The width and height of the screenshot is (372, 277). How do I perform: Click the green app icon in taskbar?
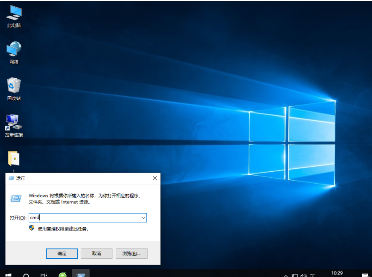point(63,275)
